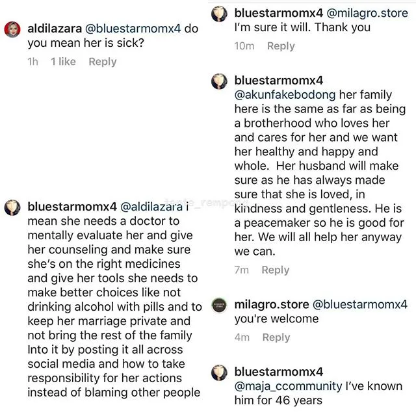
Task: Tap bluestarmomx4 avatar beside the 'I'm sure it will' comment
Action: pos(220,13)
